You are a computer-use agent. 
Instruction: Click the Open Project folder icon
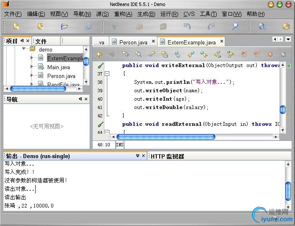[64, 26]
